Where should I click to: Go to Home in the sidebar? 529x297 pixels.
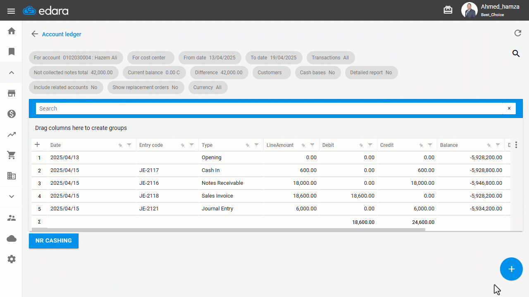(12, 31)
